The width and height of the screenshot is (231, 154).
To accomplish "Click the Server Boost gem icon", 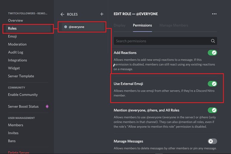I will pyautogui.click(x=47, y=106).
